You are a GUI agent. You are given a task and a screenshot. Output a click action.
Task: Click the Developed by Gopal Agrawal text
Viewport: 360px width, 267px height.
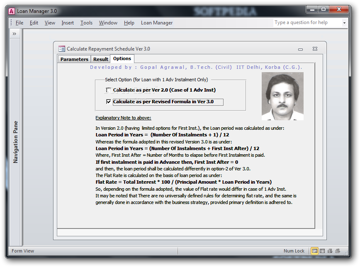click(196, 67)
